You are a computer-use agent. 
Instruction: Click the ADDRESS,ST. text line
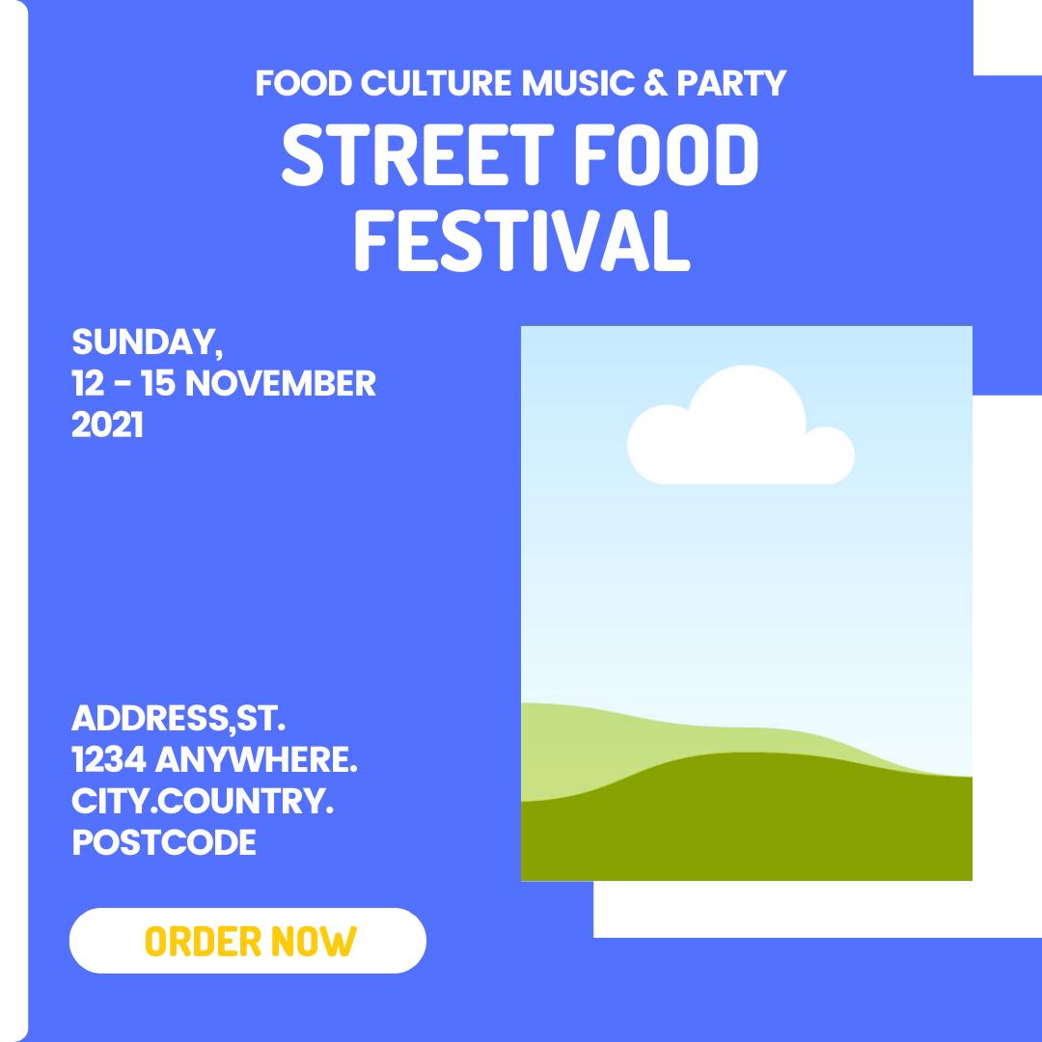pos(178,719)
